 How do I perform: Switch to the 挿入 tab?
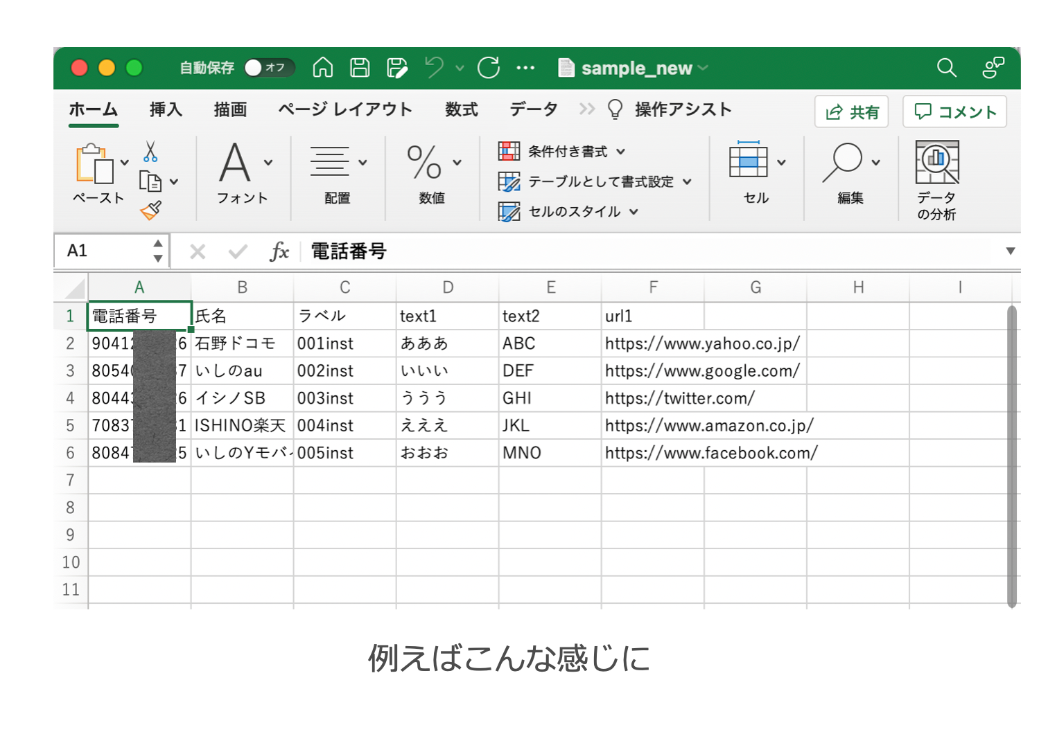point(166,109)
